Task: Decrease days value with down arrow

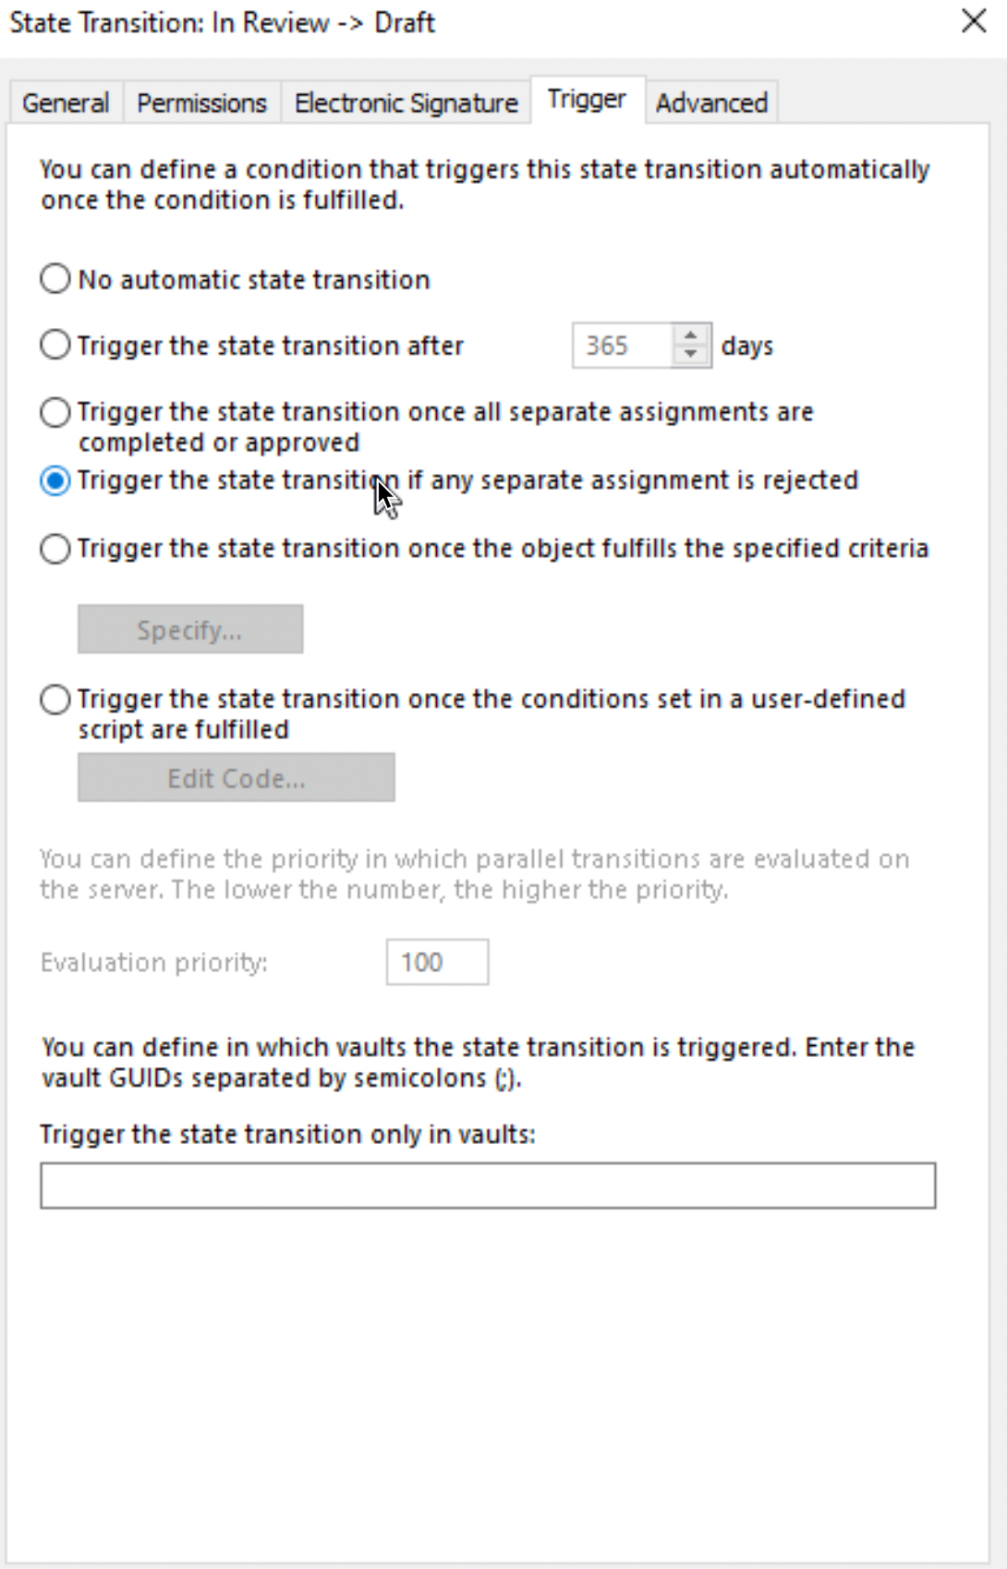Action: pyautogui.click(x=691, y=355)
